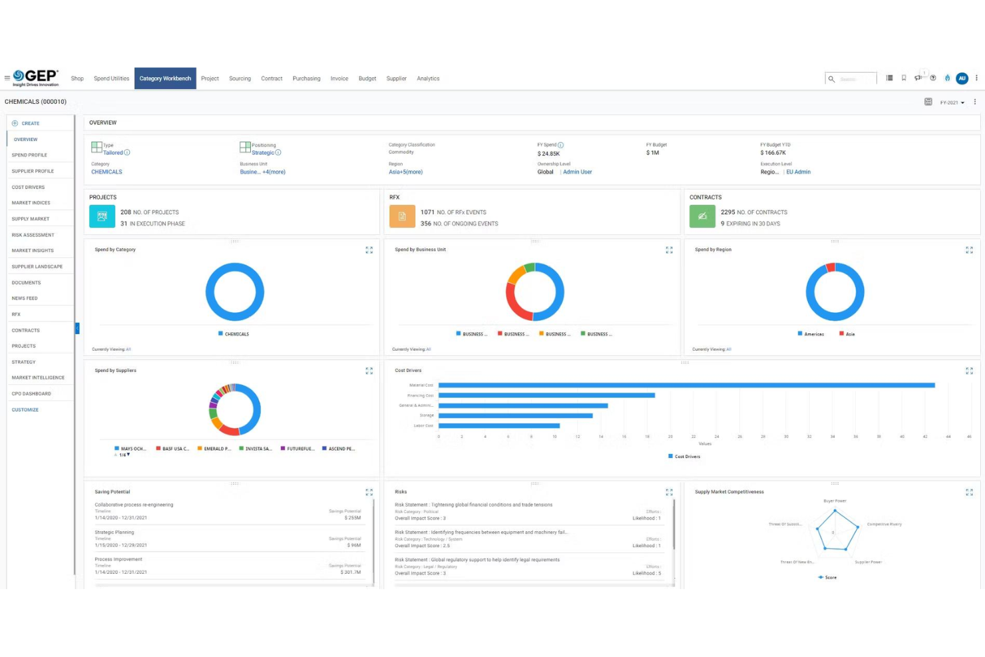This screenshot has height=657, width=985.
Task: Click the view layout icon beside FY-2021
Action: [x=928, y=102]
